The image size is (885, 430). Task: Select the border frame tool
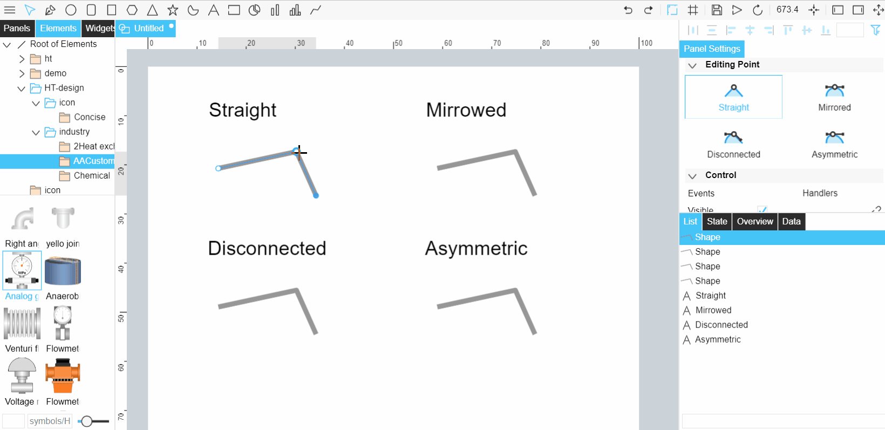tap(234, 10)
